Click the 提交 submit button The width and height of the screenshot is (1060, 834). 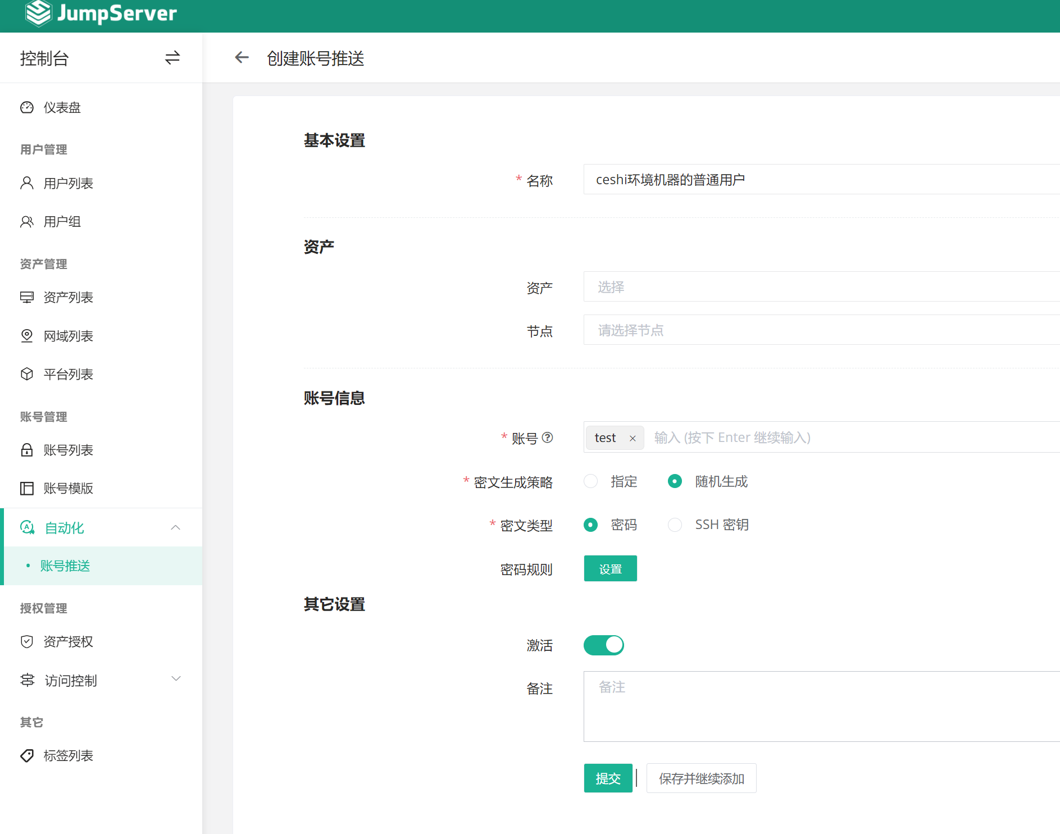pos(608,778)
